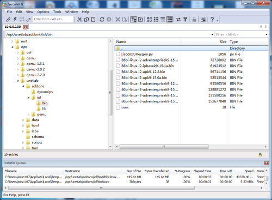272x200 pixels.
Task: Open the Tools menu
Action: [x=57, y=12]
